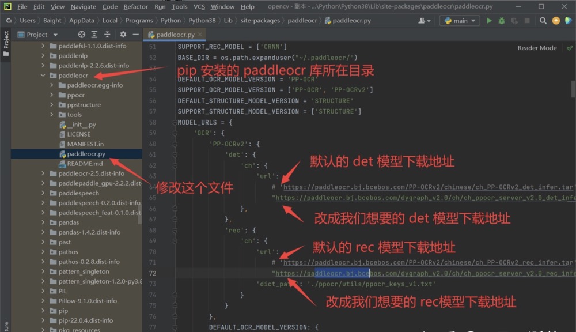Open the Edit menu

tap(39, 6)
